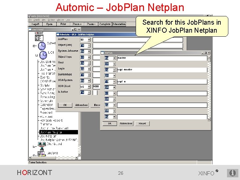Click the Complete toolbar button
The height and width of the screenshot is (180, 240).
(105, 24)
